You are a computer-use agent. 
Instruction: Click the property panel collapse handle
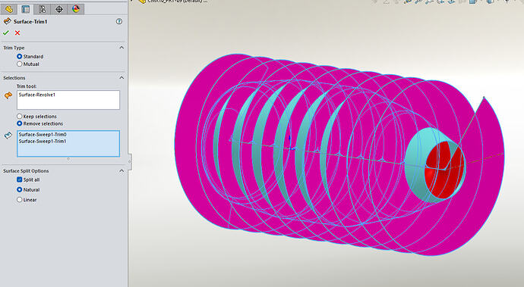pyautogui.click(x=130, y=161)
